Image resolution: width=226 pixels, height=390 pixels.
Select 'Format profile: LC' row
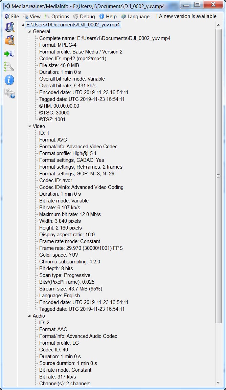click(59, 343)
